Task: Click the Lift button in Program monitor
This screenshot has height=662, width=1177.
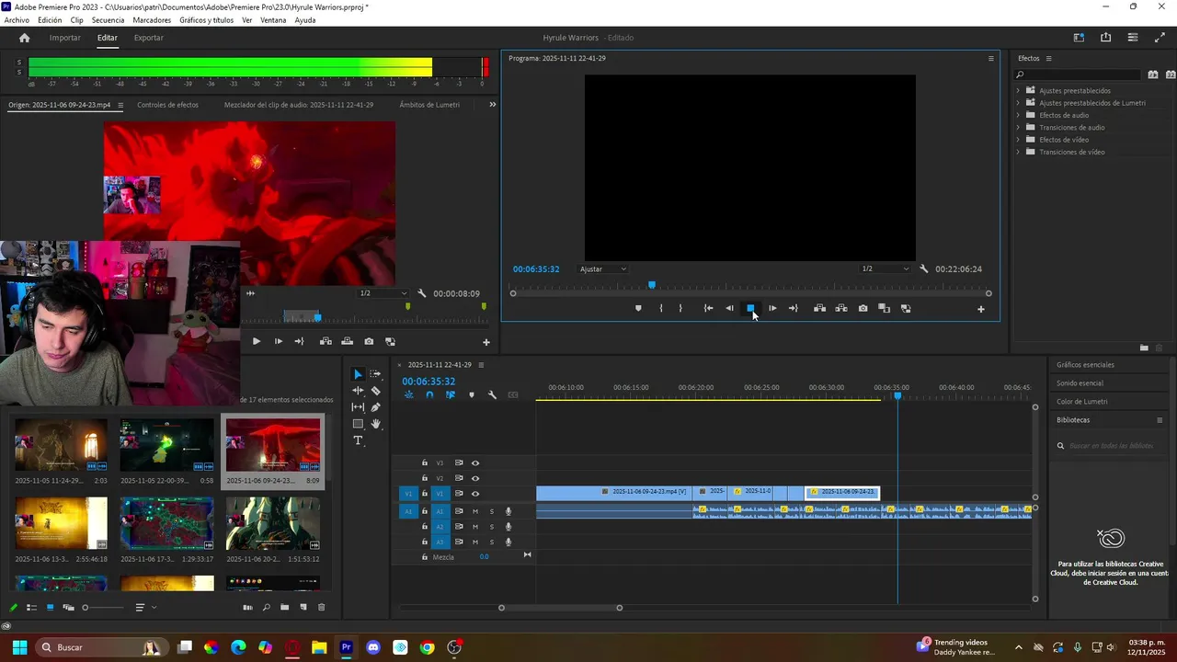Action: 819,309
